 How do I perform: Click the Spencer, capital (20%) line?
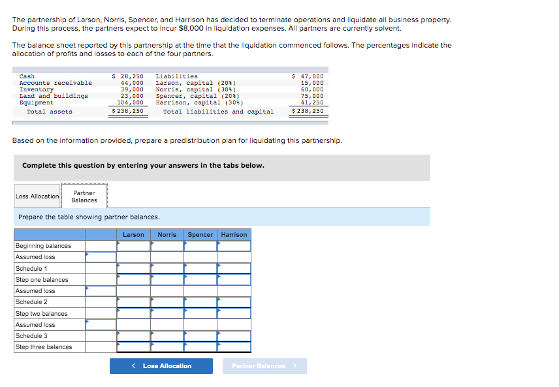[x=197, y=96]
